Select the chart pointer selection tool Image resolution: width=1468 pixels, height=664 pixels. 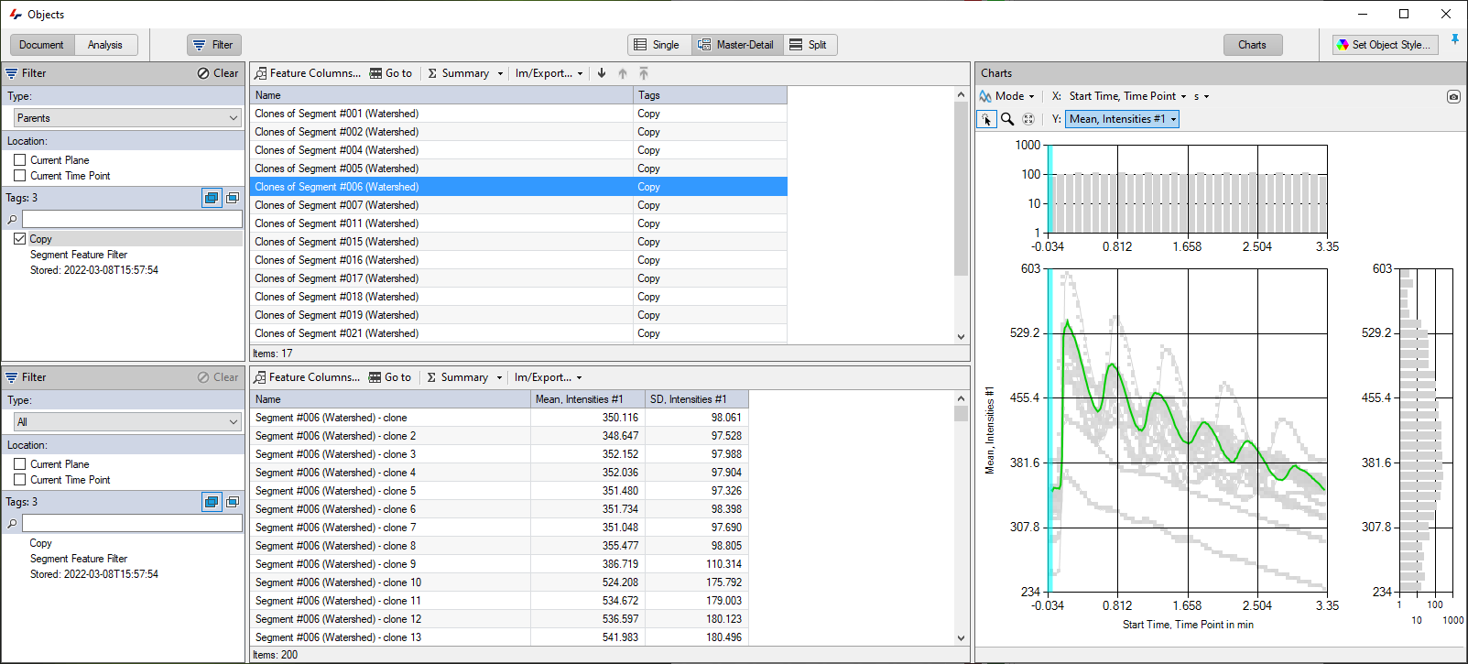point(986,119)
